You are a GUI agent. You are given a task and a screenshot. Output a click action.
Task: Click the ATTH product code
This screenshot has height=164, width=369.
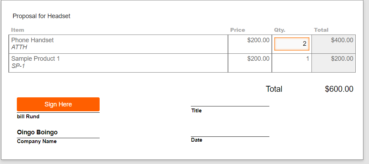pyautogui.click(x=19, y=47)
